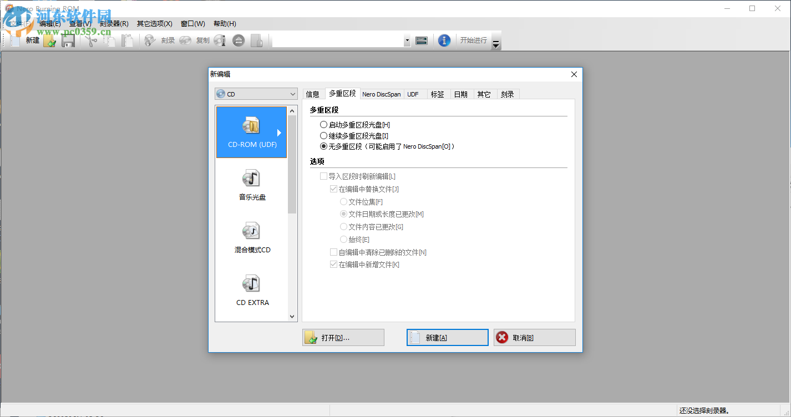Select 文件位集[F] radio option
791x417 pixels.
coord(361,202)
